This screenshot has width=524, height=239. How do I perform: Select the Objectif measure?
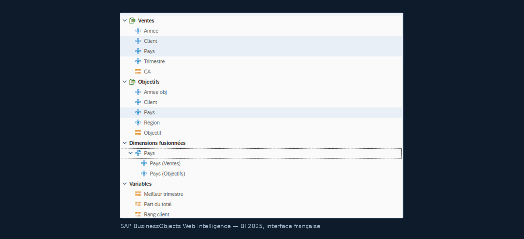click(x=153, y=133)
